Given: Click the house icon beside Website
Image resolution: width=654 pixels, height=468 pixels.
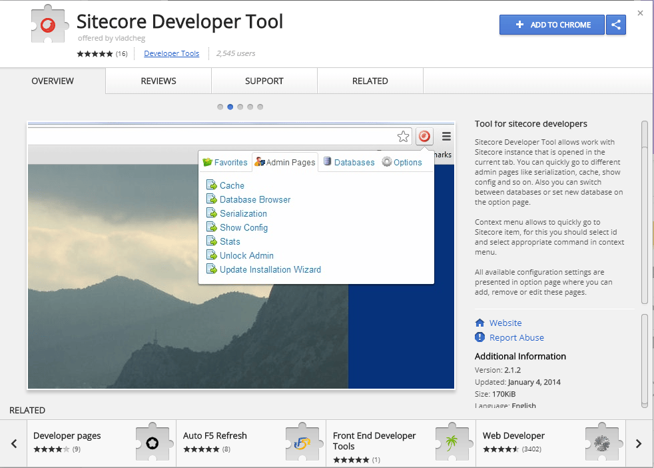Looking at the screenshot, I should tap(480, 323).
